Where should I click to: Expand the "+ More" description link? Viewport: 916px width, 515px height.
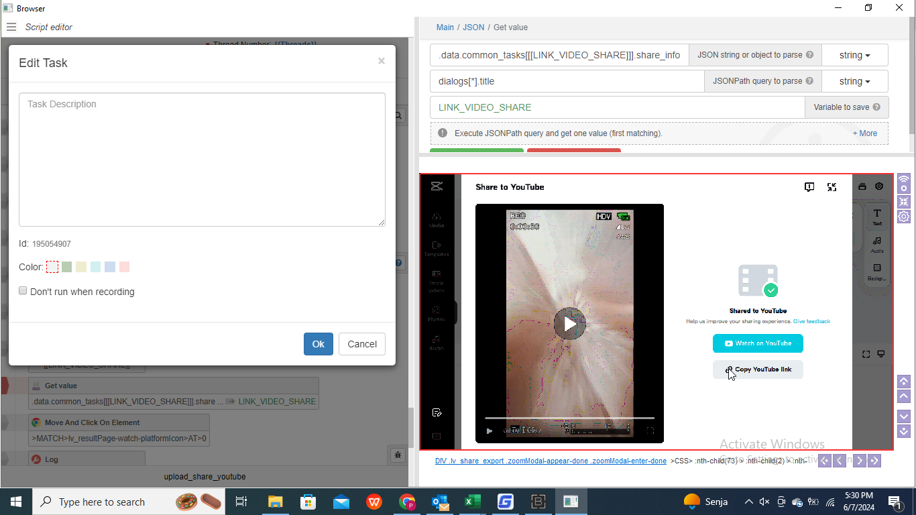click(864, 133)
